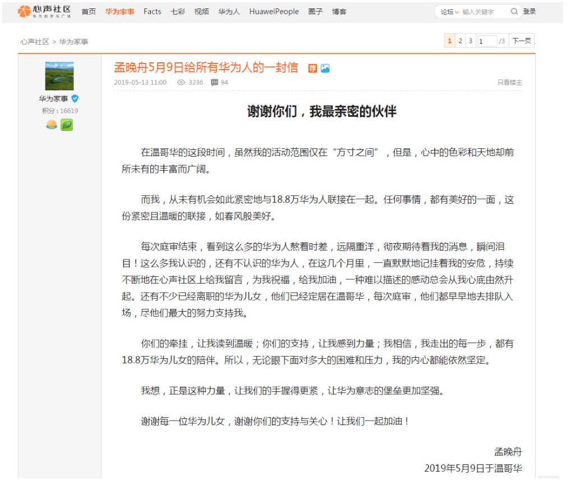Screen dimensions: 571x484
Task: Open the Facts navigation item
Action: [x=152, y=12]
